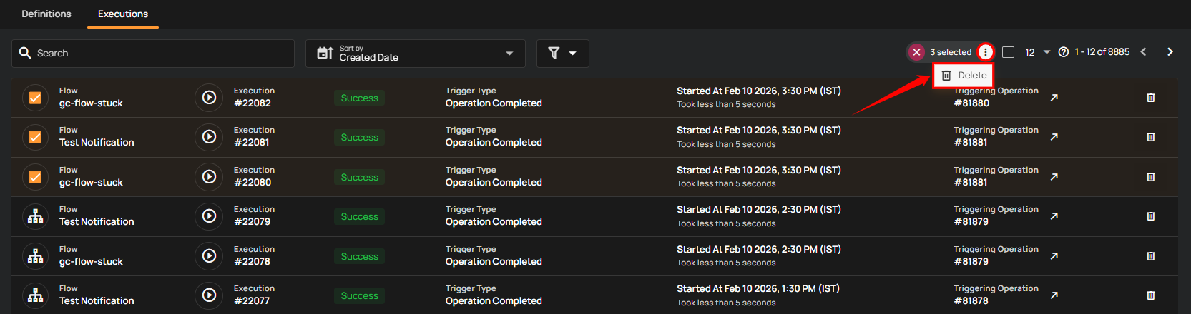1191x314 pixels.
Task: Focus the Search input field
Action: (x=161, y=54)
